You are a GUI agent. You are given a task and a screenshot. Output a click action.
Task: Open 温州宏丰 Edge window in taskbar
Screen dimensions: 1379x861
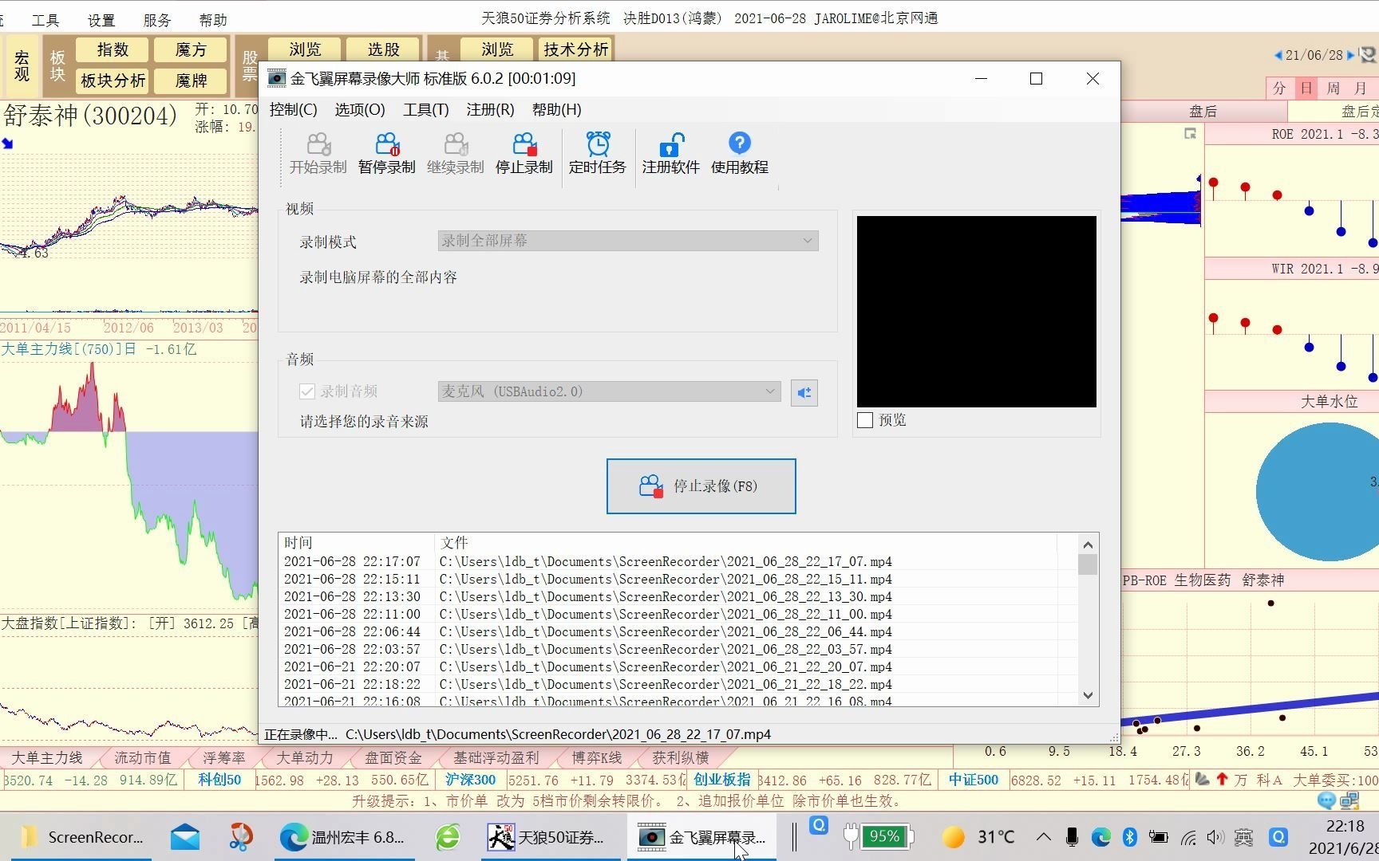[342, 836]
